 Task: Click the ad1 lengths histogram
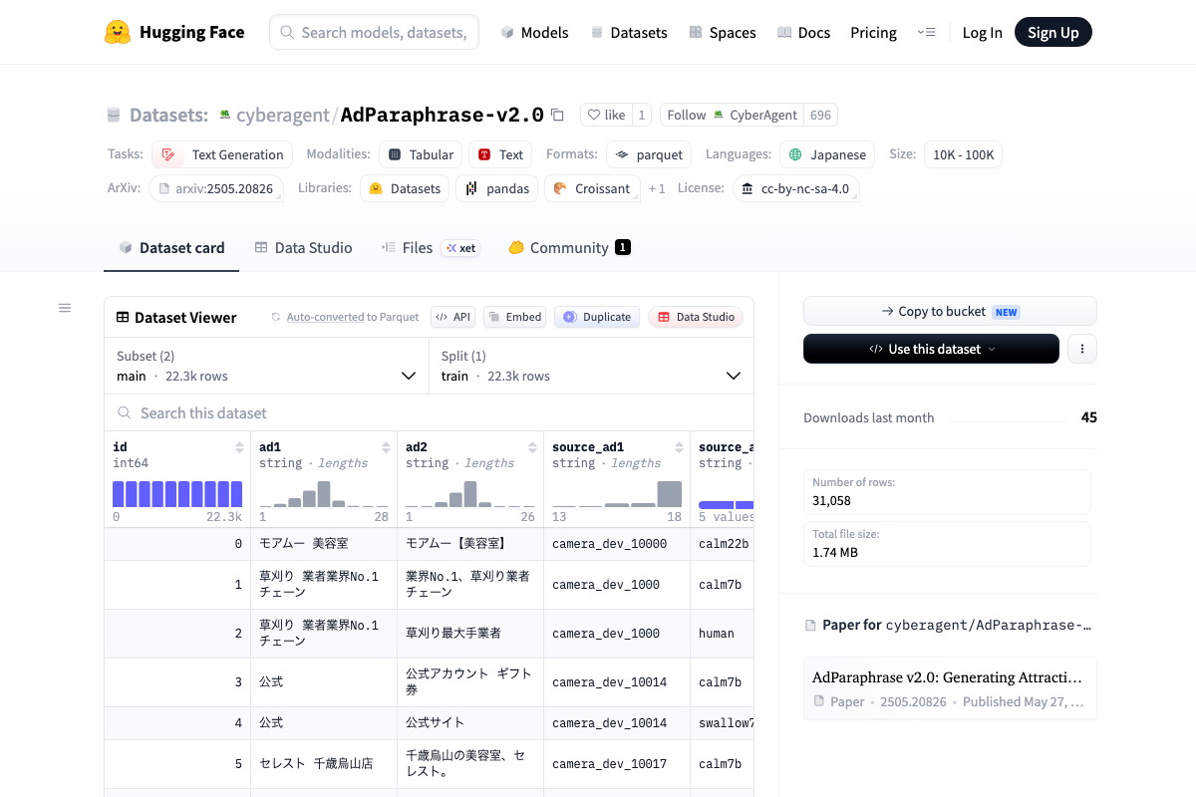coord(324,494)
